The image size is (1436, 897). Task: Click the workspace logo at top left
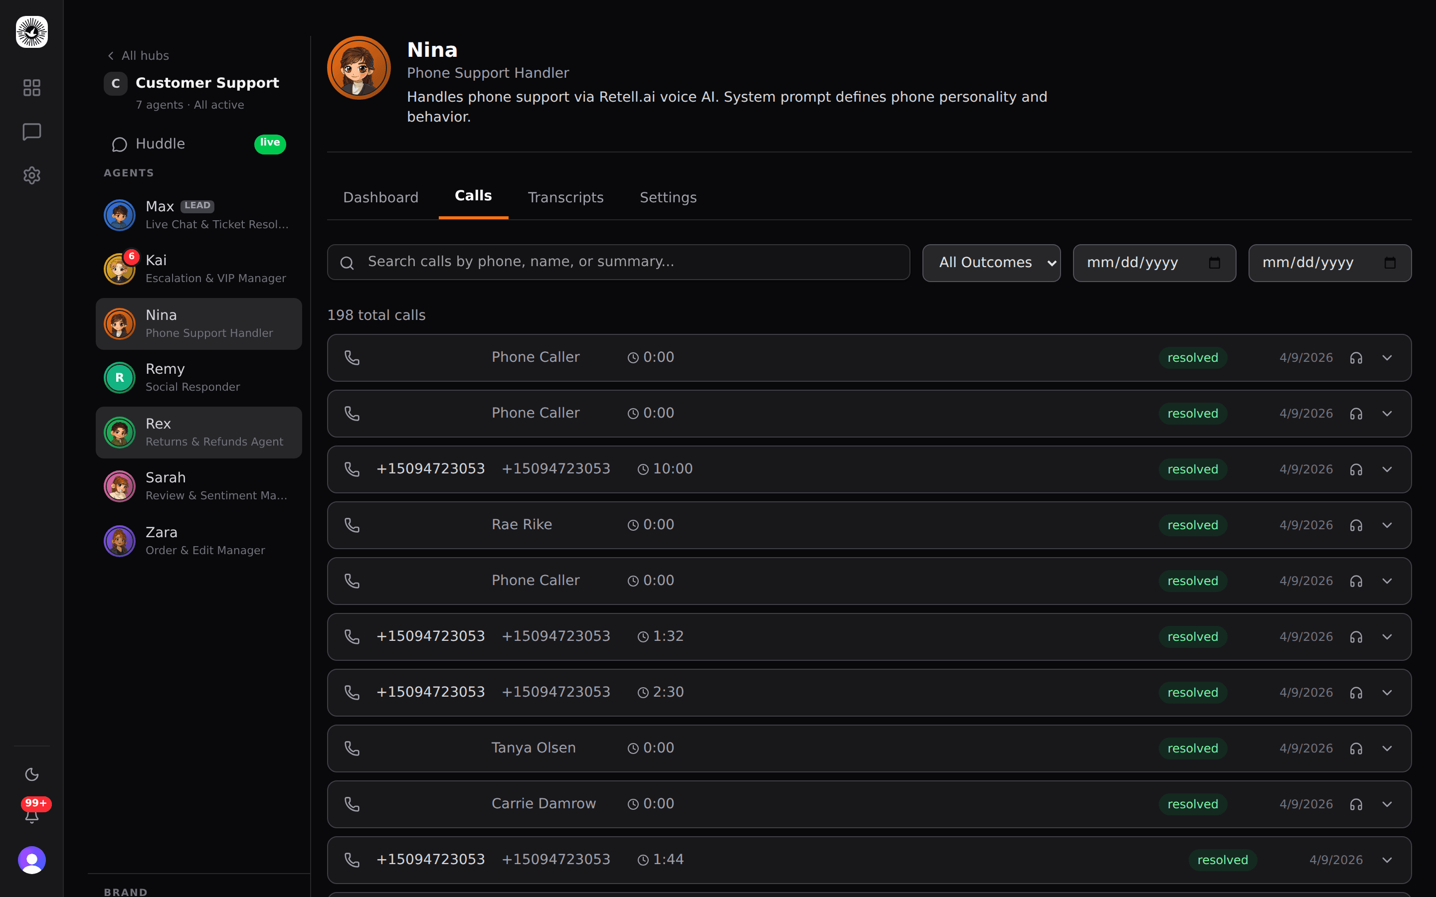pyautogui.click(x=31, y=32)
